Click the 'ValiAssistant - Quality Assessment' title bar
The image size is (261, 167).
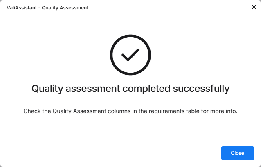point(47,8)
